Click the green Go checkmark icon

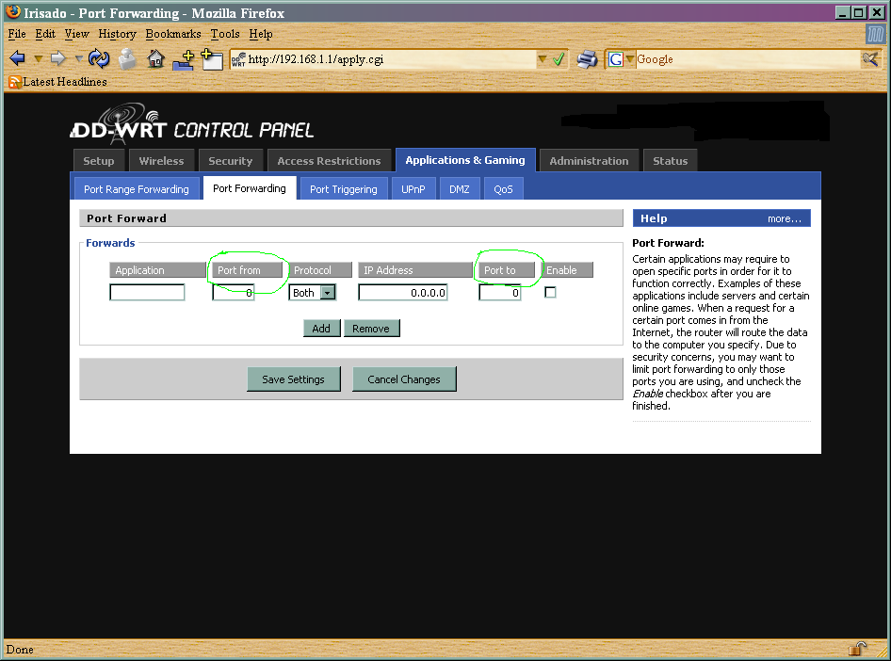559,59
